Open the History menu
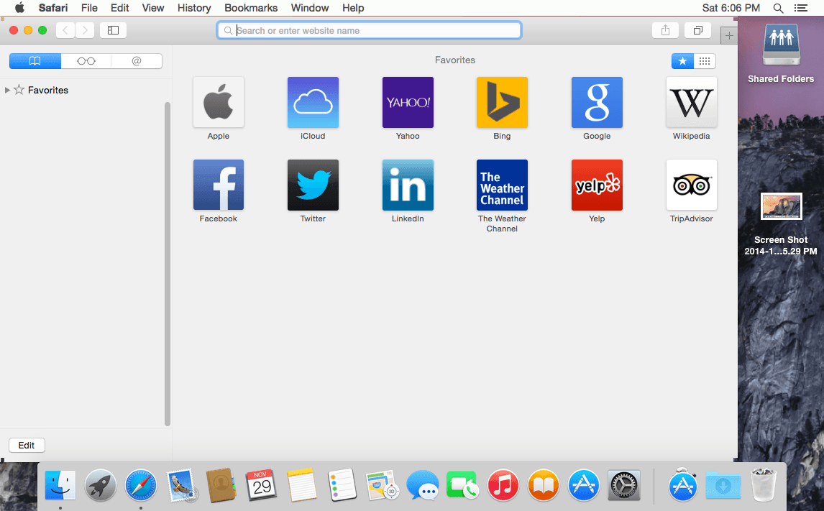 [194, 8]
